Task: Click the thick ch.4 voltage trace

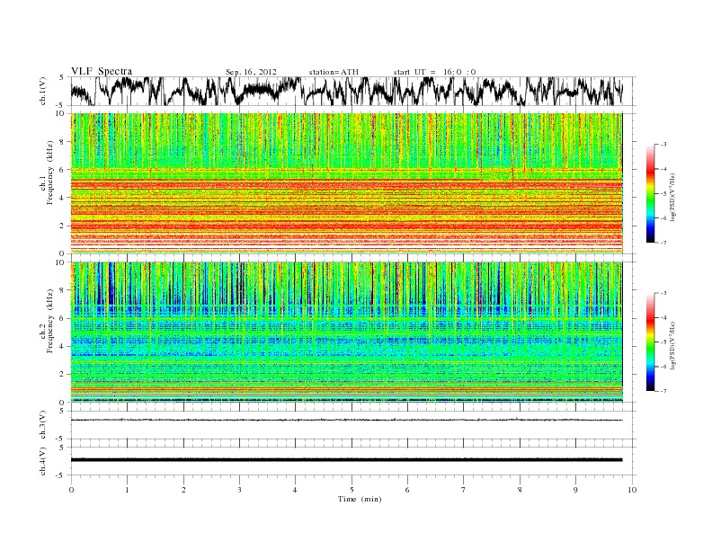Action: [x=346, y=460]
